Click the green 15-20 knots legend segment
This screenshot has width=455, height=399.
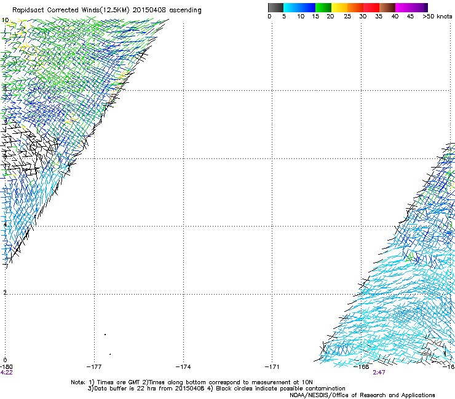coord(323,7)
